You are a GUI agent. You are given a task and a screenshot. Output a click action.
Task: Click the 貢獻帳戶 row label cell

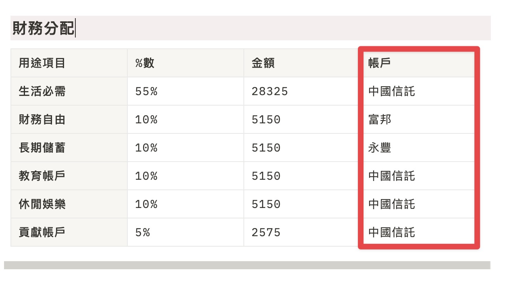pyautogui.click(x=69, y=232)
